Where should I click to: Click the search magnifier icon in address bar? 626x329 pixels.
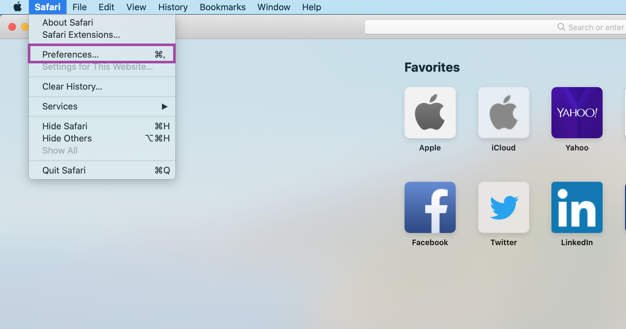[561, 27]
